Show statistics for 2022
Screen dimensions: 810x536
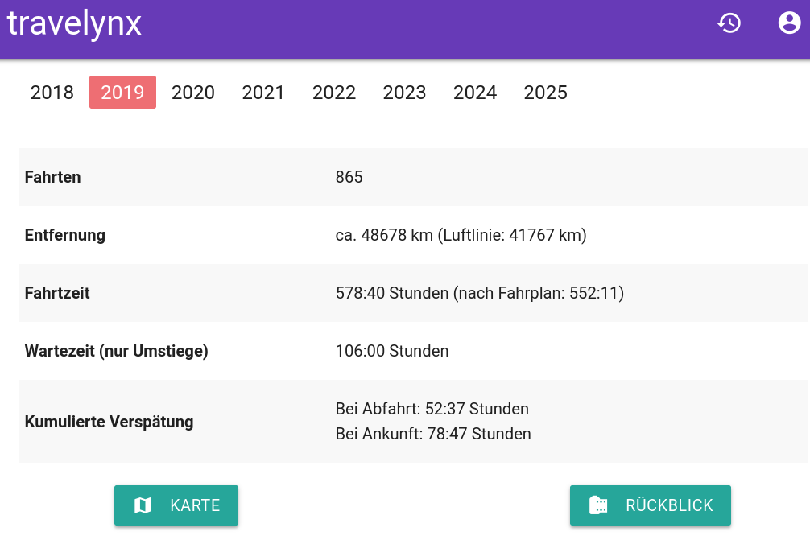point(334,93)
